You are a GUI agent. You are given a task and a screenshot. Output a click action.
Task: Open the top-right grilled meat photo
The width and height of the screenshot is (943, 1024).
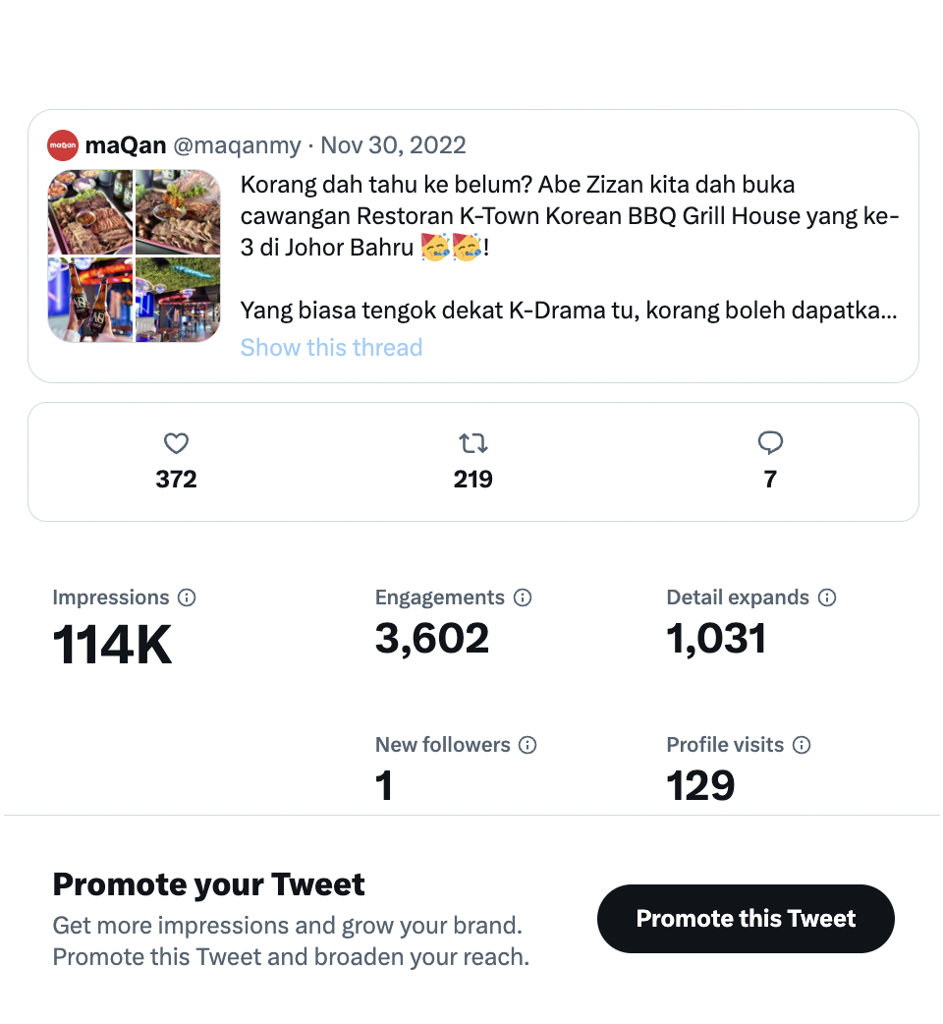point(178,212)
